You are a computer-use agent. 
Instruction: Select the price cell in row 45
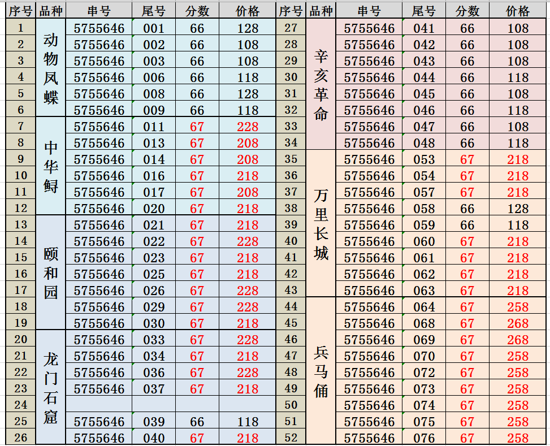(518, 323)
